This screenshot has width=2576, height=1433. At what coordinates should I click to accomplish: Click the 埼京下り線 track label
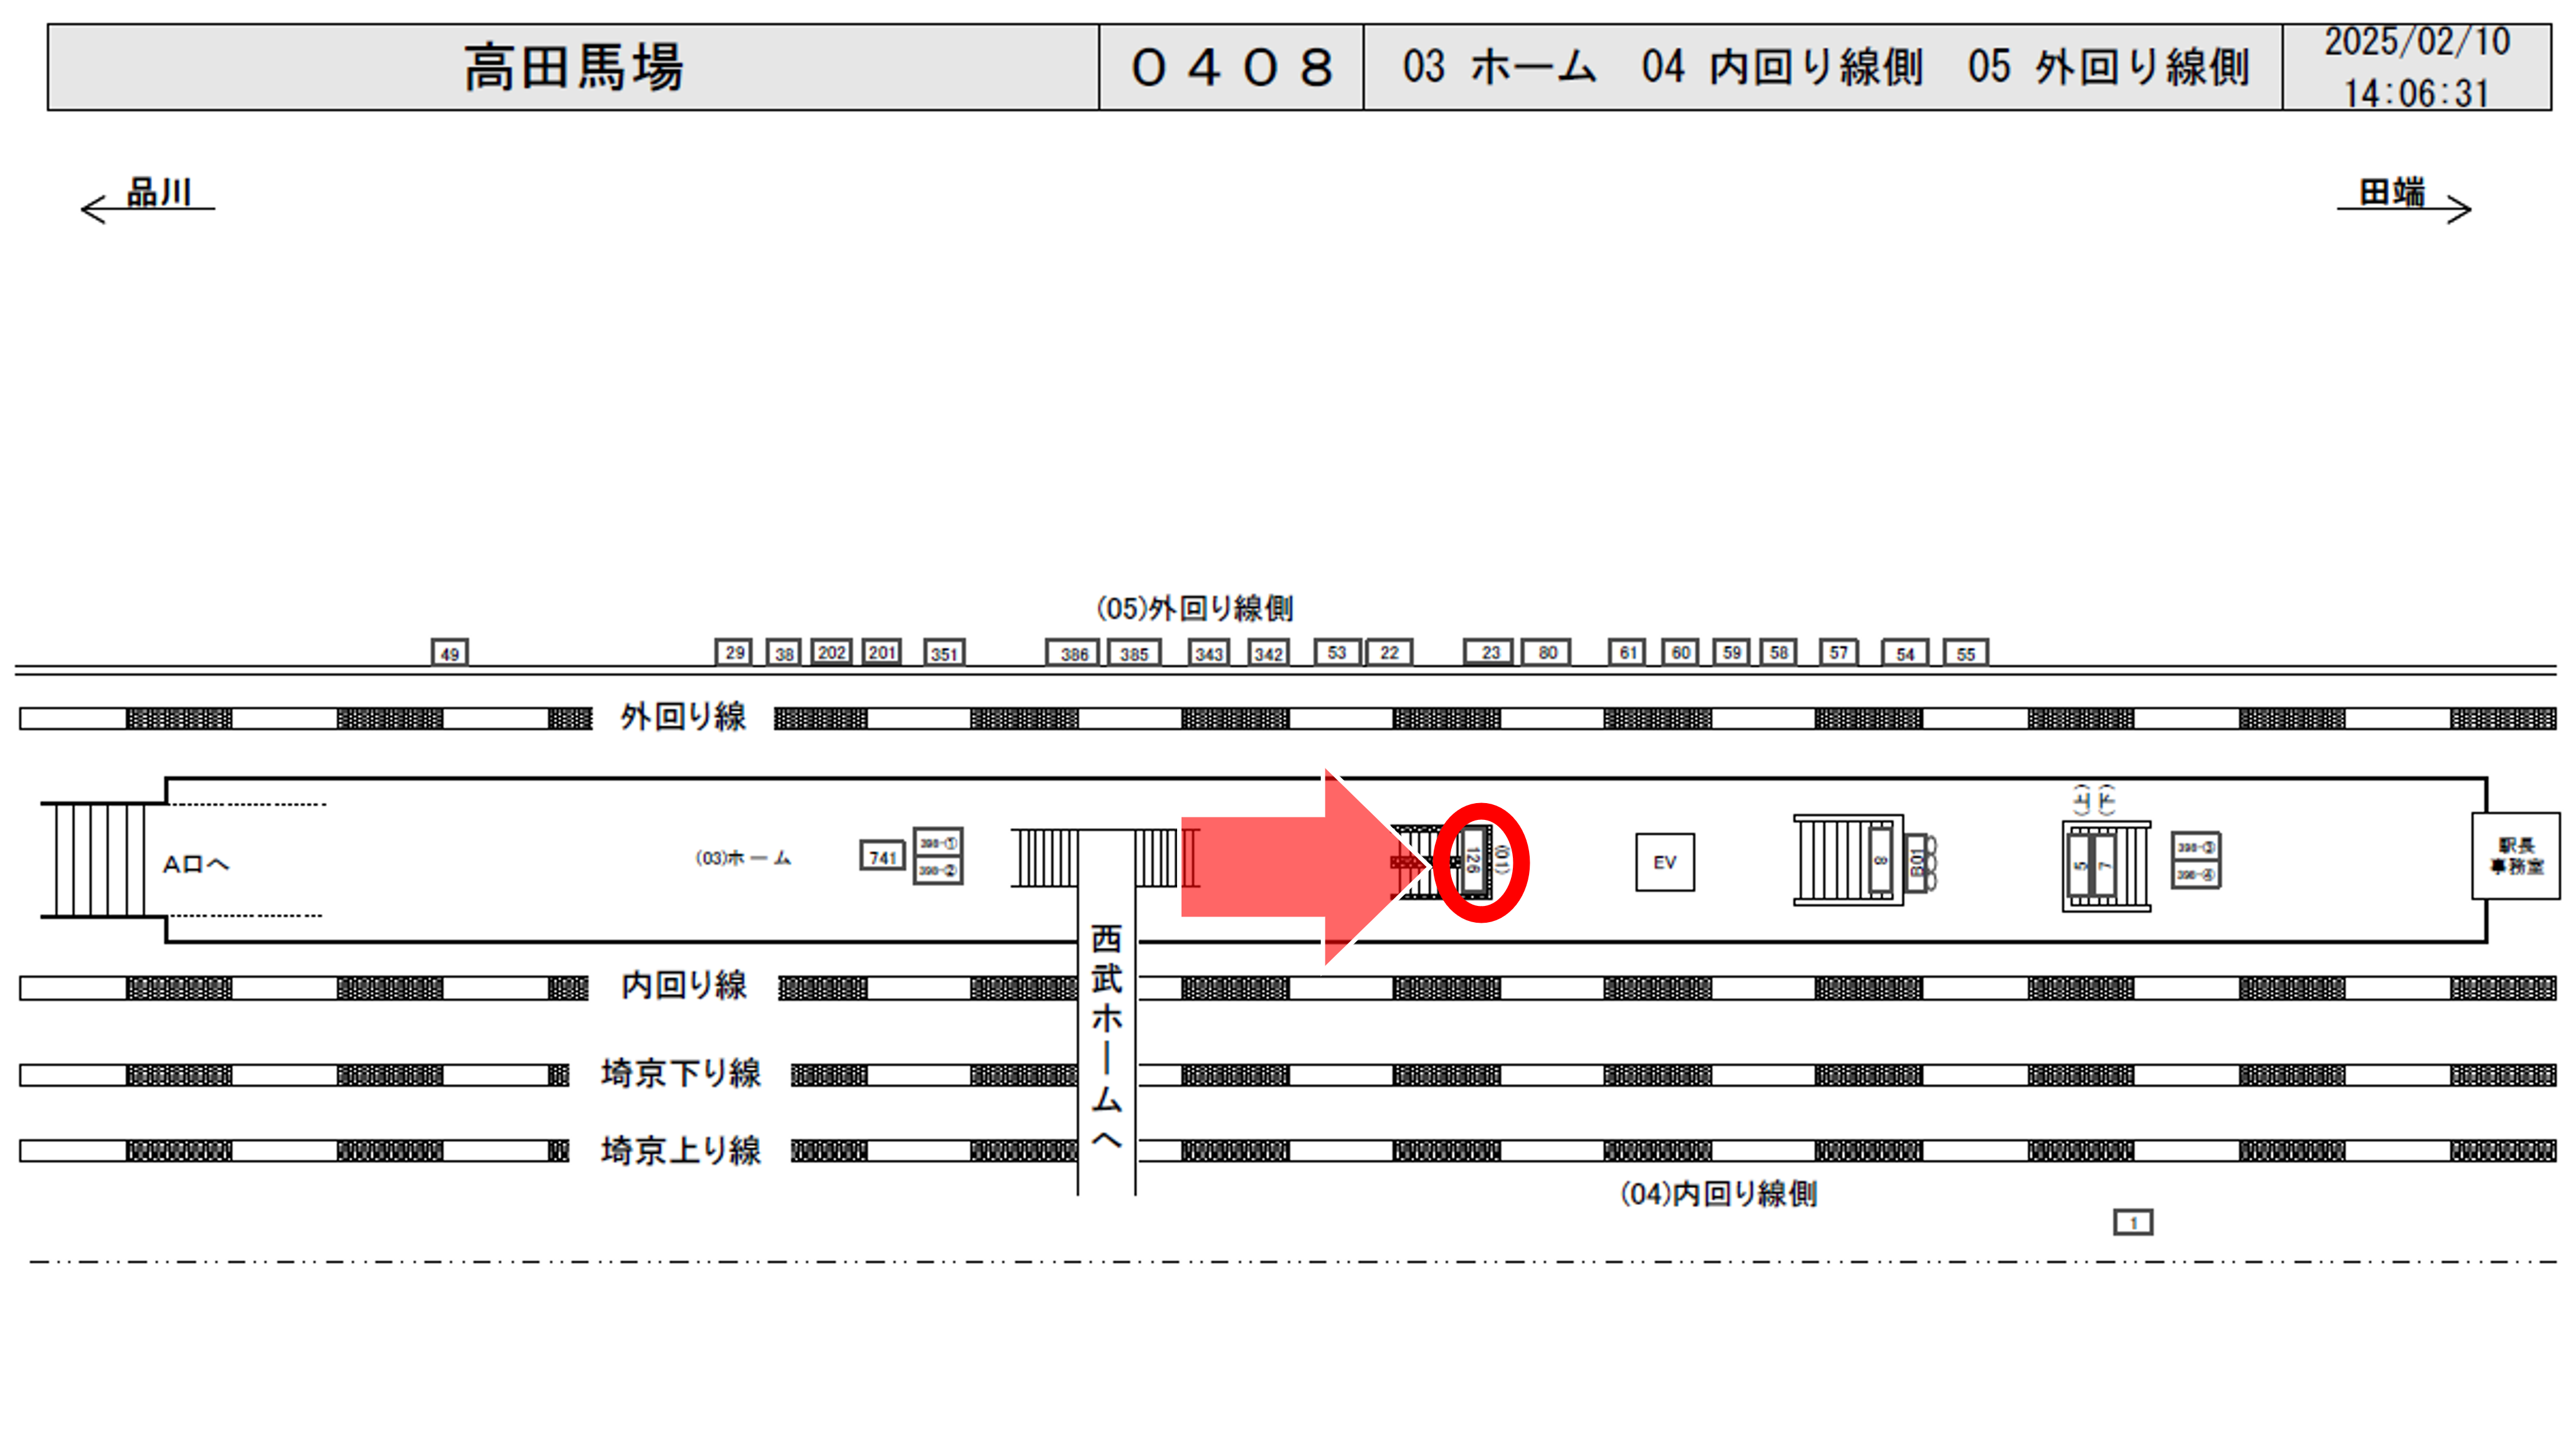(x=681, y=1074)
